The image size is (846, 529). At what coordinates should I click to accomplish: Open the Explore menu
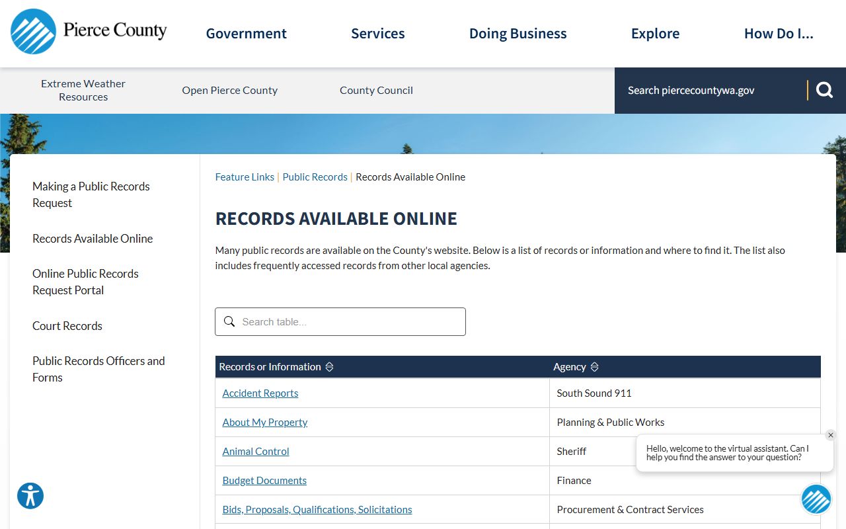(656, 34)
